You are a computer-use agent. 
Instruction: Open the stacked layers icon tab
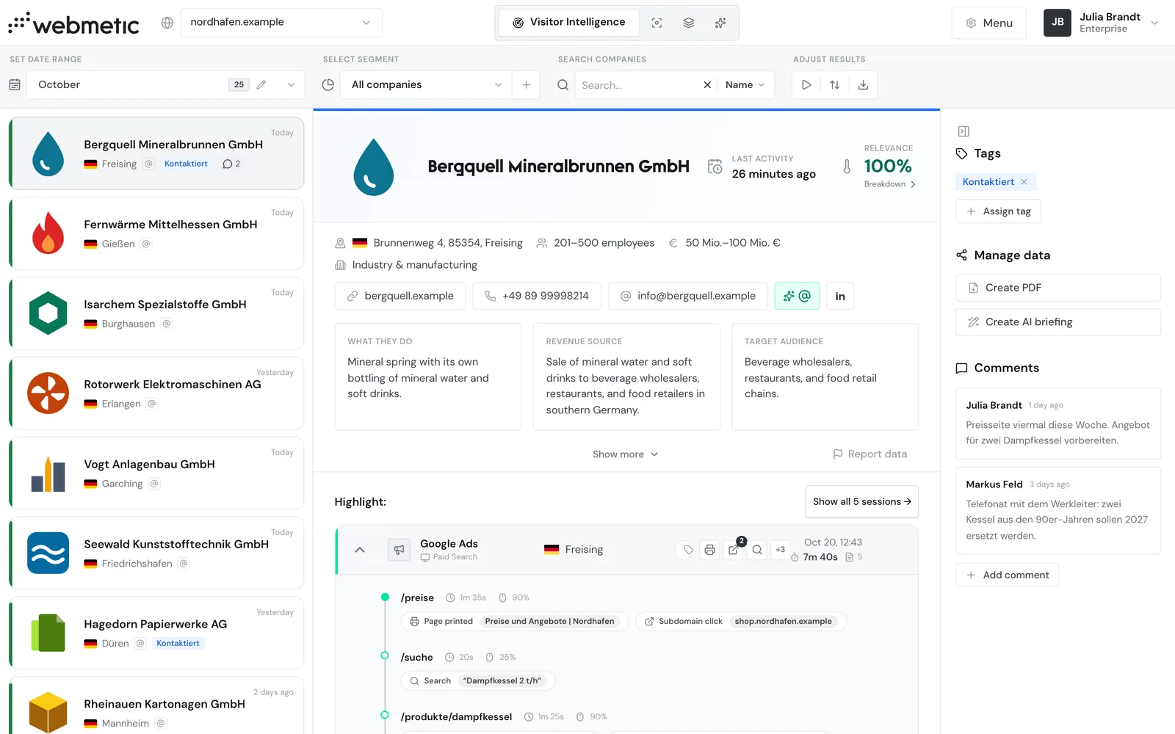688,23
